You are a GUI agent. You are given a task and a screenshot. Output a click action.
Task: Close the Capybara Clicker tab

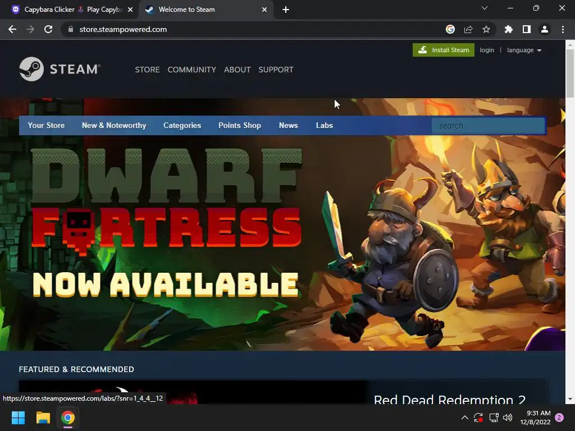[x=130, y=10]
